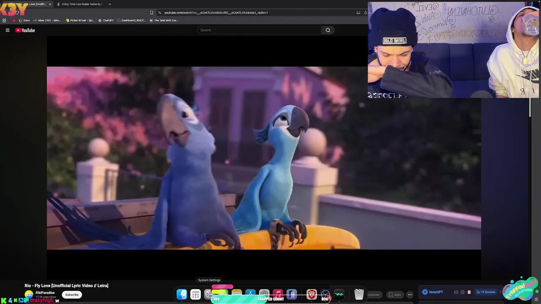Click the NoteGPT notes icon beside CC
541x304 pixels.
coord(462,292)
